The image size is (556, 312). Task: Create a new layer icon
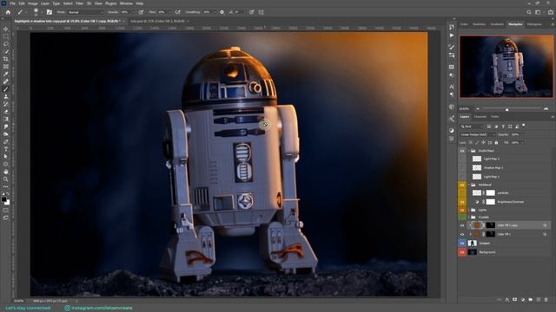click(x=539, y=300)
